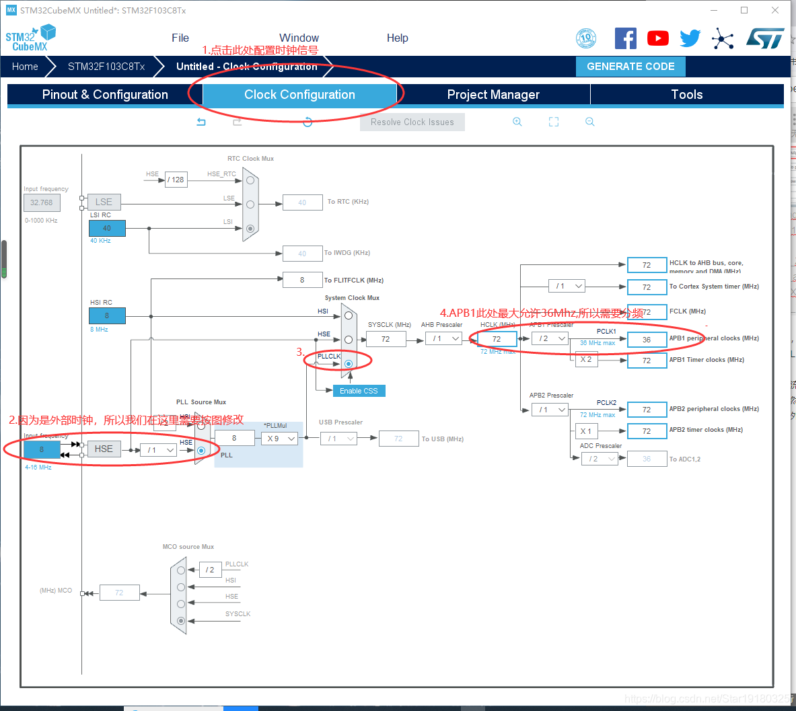Click the undo arrow icon
This screenshot has width=796, height=711.
click(x=201, y=122)
